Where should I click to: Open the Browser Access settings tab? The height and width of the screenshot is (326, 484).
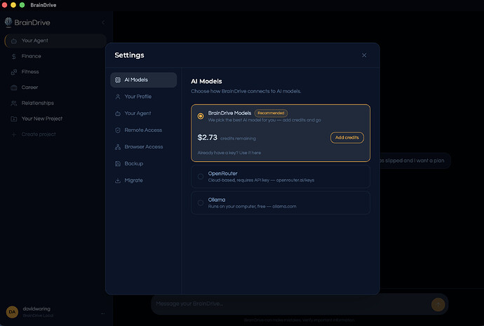coord(144,147)
